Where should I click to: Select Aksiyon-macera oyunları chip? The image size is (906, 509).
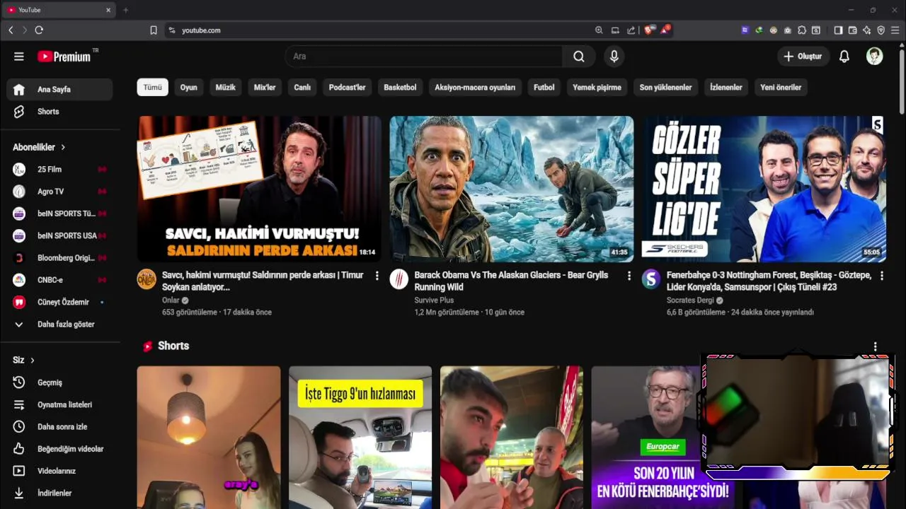point(475,88)
